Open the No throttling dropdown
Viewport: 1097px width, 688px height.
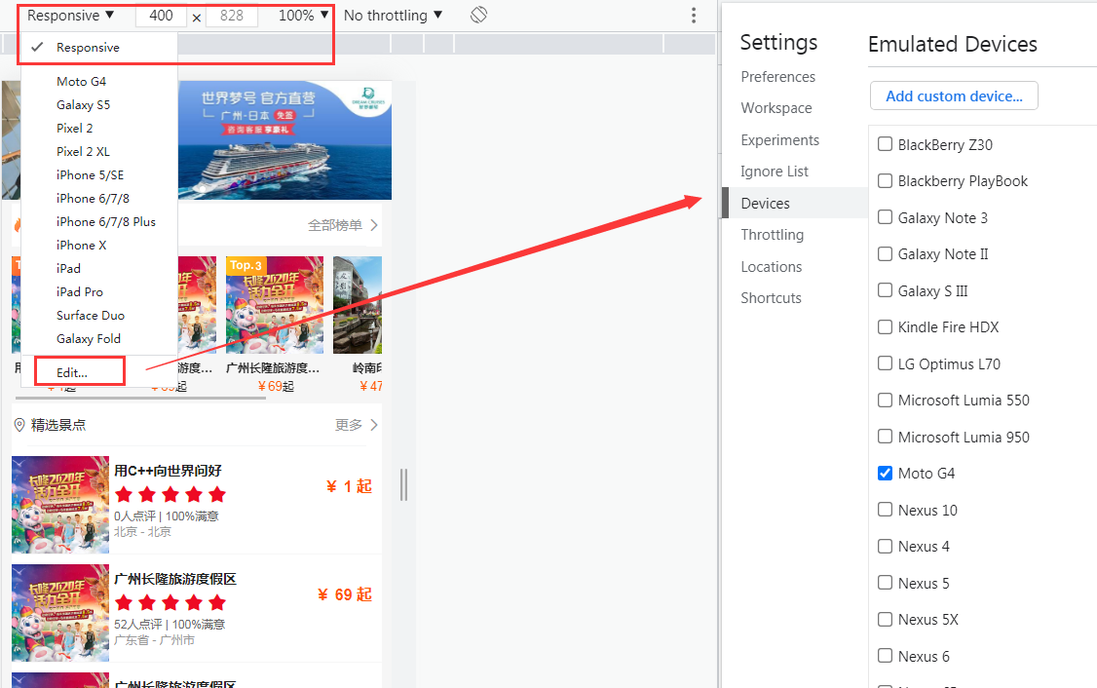pos(394,16)
